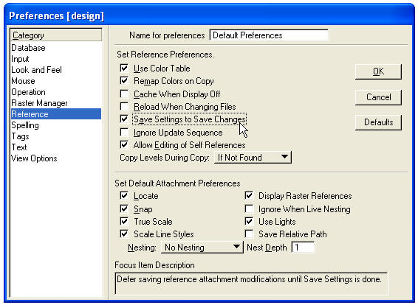Expand the Nesting dropdown menu
This screenshot has height=305, width=418.
click(202, 248)
